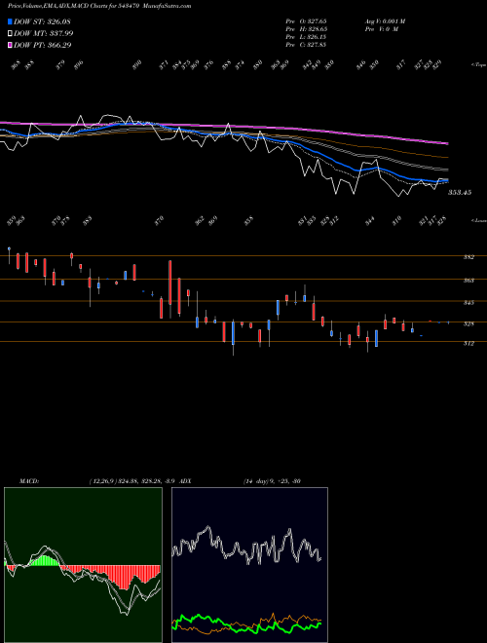Open the dark blue ADX indicator panel
The image size is (487, 643).
point(249,565)
